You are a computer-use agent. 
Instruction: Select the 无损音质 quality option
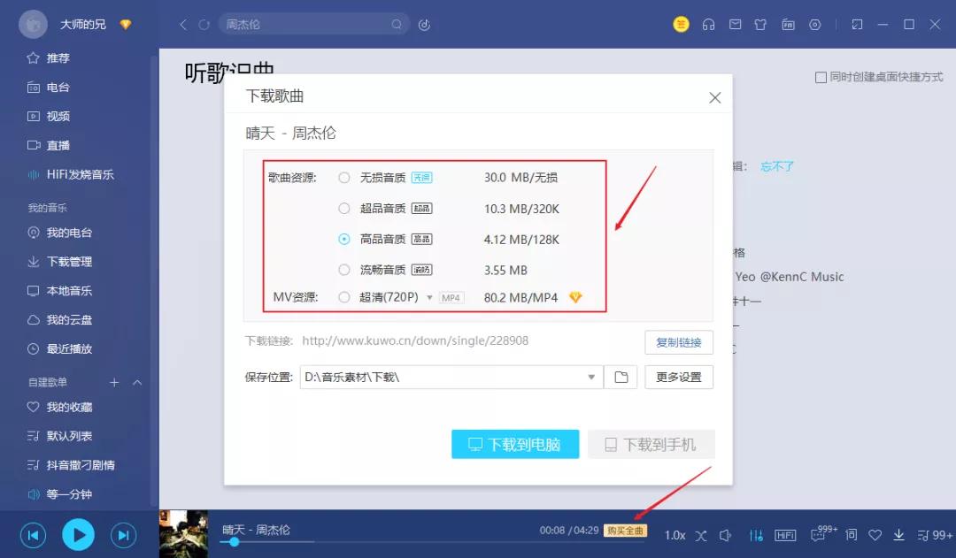pos(344,177)
